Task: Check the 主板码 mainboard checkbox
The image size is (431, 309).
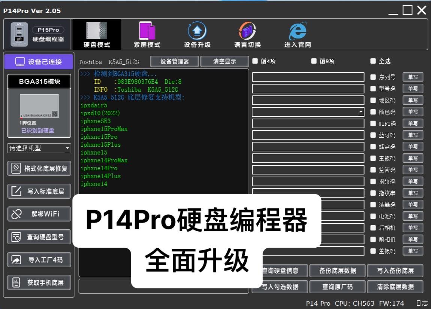Action: [x=373, y=158]
